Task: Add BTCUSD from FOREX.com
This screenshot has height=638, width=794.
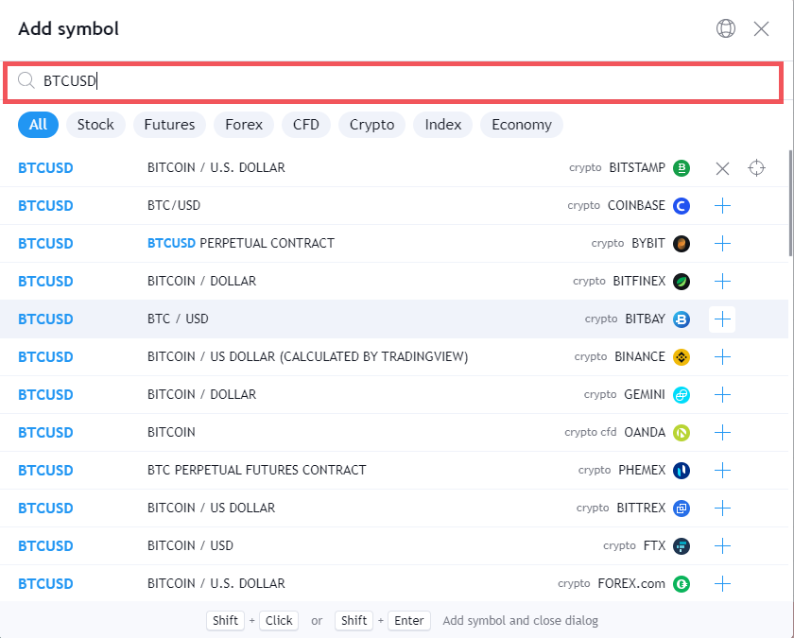Action: point(722,584)
